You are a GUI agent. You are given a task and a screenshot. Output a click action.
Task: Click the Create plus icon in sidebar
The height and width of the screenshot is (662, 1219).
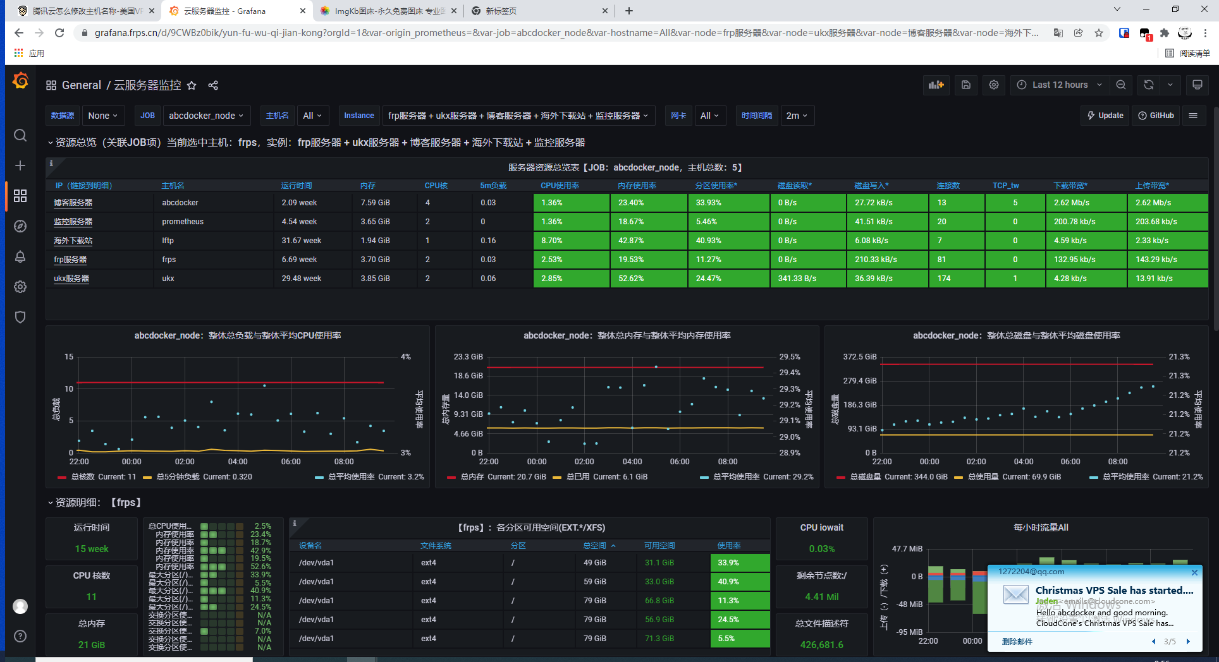click(20, 165)
